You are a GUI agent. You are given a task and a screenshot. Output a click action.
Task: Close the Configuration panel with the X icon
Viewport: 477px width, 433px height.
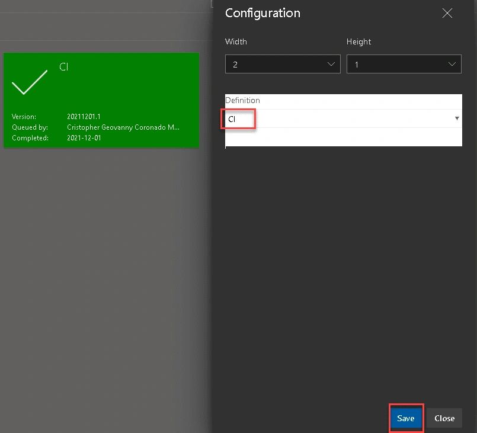click(447, 13)
